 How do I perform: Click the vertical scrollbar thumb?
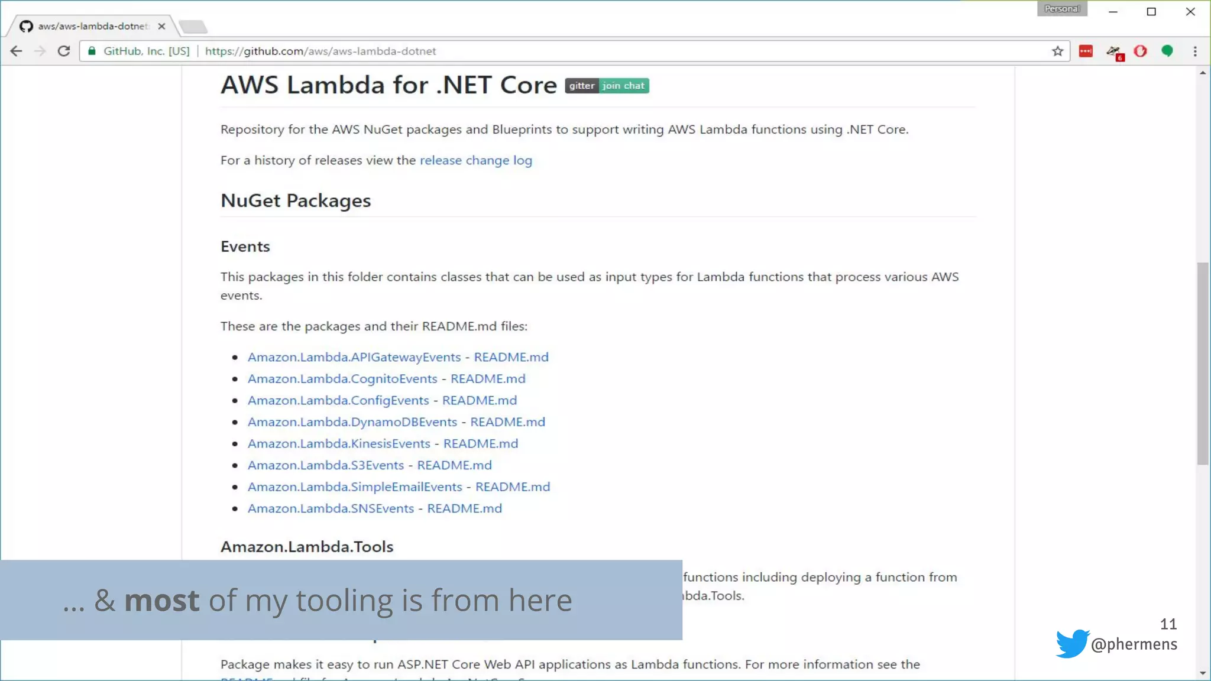(1202, 364)
